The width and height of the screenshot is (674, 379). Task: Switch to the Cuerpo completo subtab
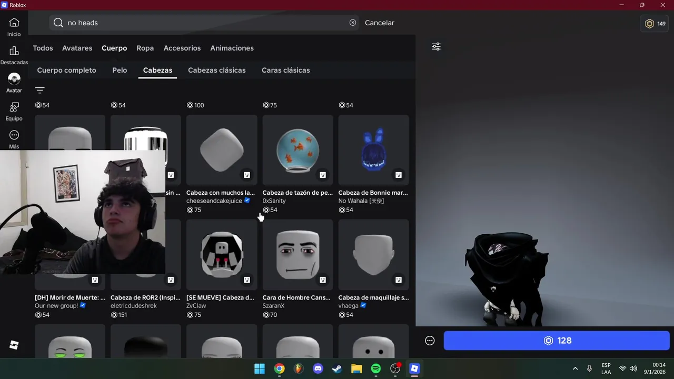pos(66,70)
